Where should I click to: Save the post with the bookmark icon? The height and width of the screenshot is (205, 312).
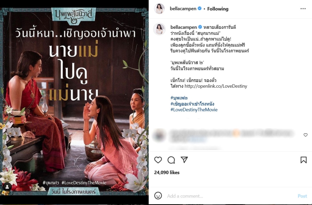tap(303, 160)
